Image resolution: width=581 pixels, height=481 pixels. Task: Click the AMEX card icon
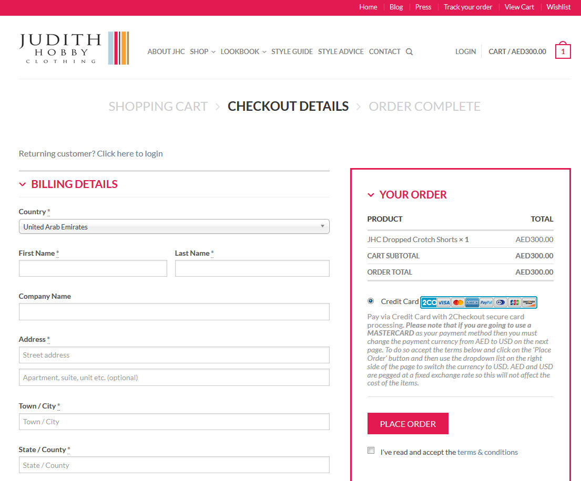click(x=472, y=302)
